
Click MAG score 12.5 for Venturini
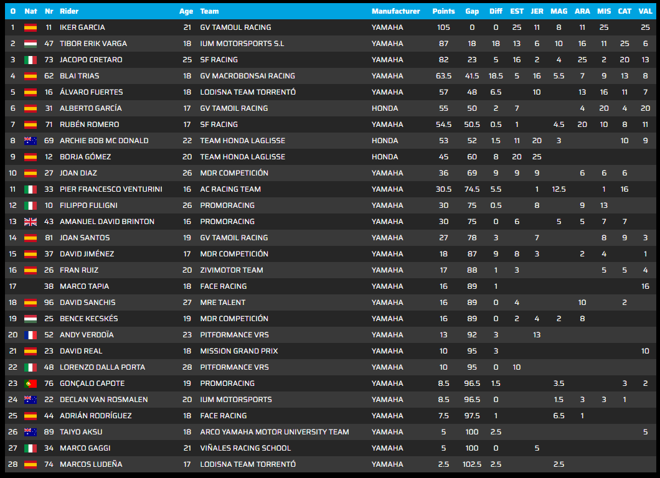(559, 189)
